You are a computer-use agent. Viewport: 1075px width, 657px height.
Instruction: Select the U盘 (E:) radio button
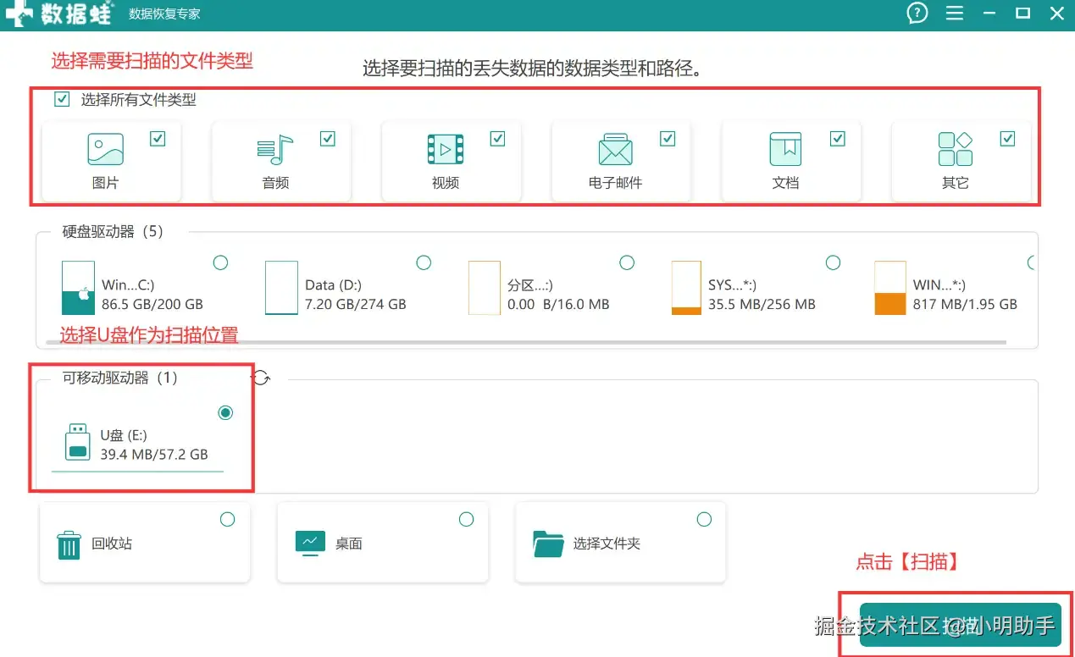click(x=224, y=412)
